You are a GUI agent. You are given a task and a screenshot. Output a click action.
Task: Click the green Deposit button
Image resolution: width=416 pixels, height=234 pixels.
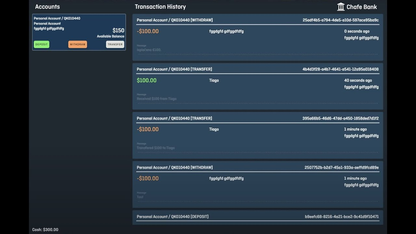point(42,45)
